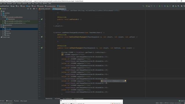Select the MainActivity.java editor tab
Screen dimensions: 185x104
(59, 9)
